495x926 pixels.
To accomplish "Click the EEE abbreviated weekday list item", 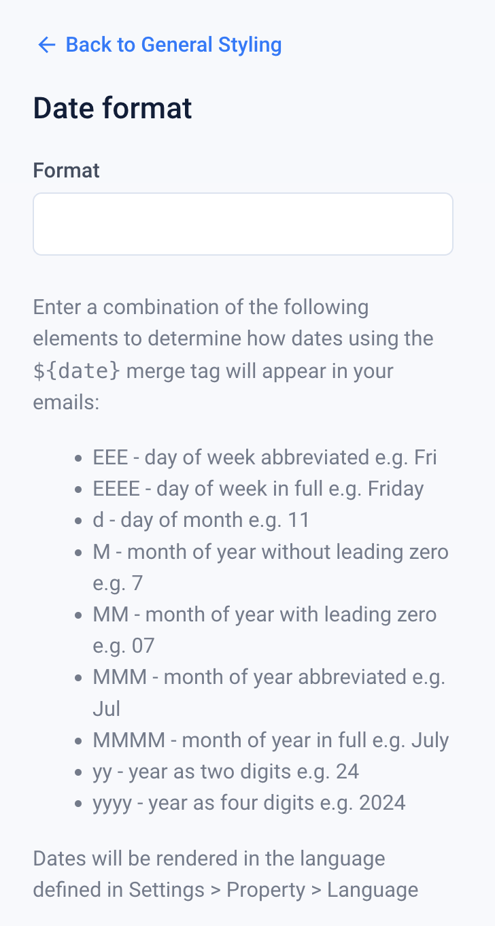I will point(264,458).
